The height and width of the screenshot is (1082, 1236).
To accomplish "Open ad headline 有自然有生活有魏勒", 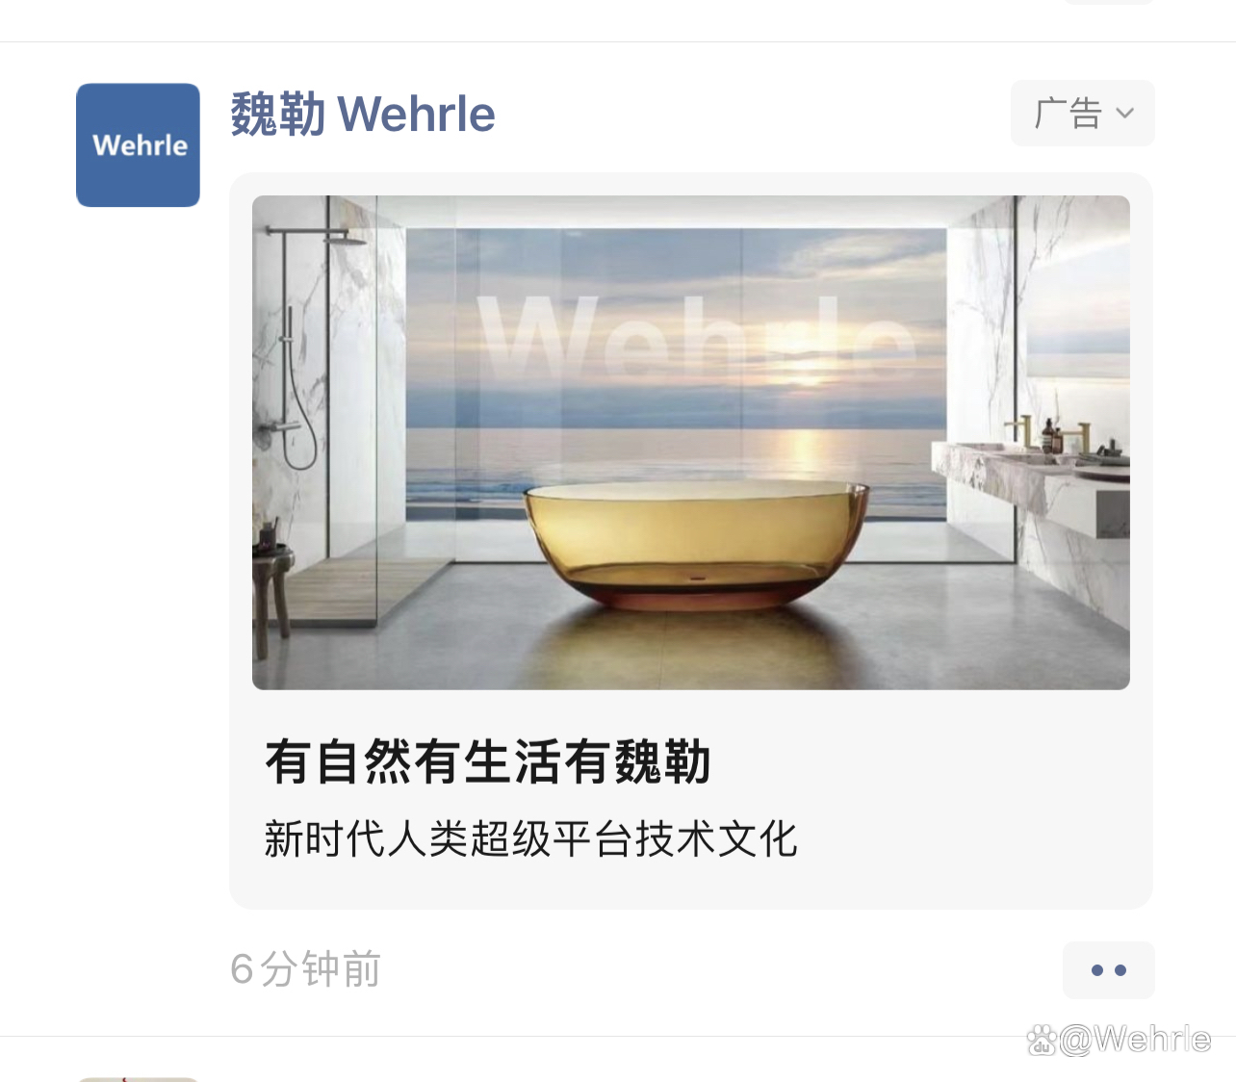I will 488,762.
